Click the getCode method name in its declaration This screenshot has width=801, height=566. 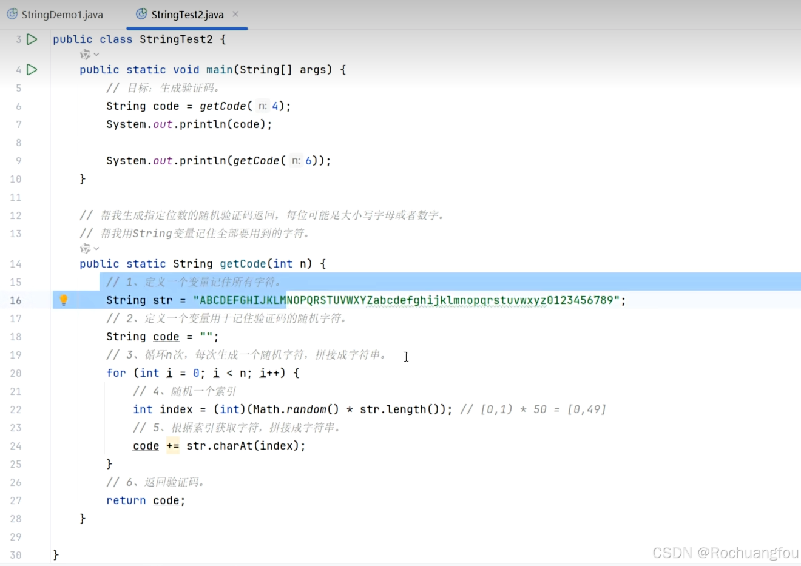(x=243, y=264)
